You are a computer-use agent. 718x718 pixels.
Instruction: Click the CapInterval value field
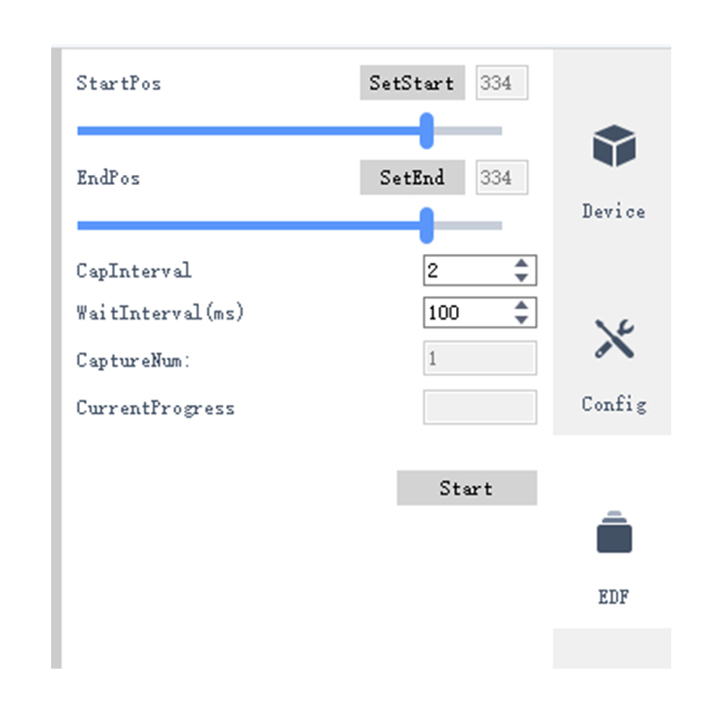(x=465, y=270)
